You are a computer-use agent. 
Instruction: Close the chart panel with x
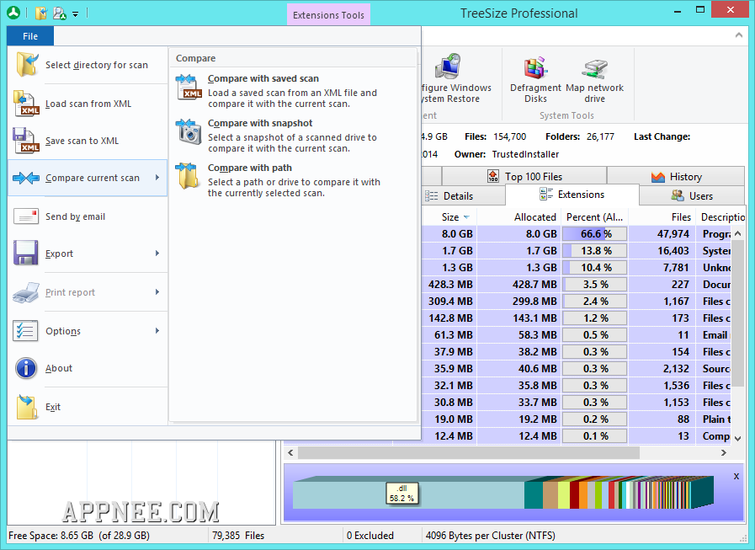pos(736,476)
